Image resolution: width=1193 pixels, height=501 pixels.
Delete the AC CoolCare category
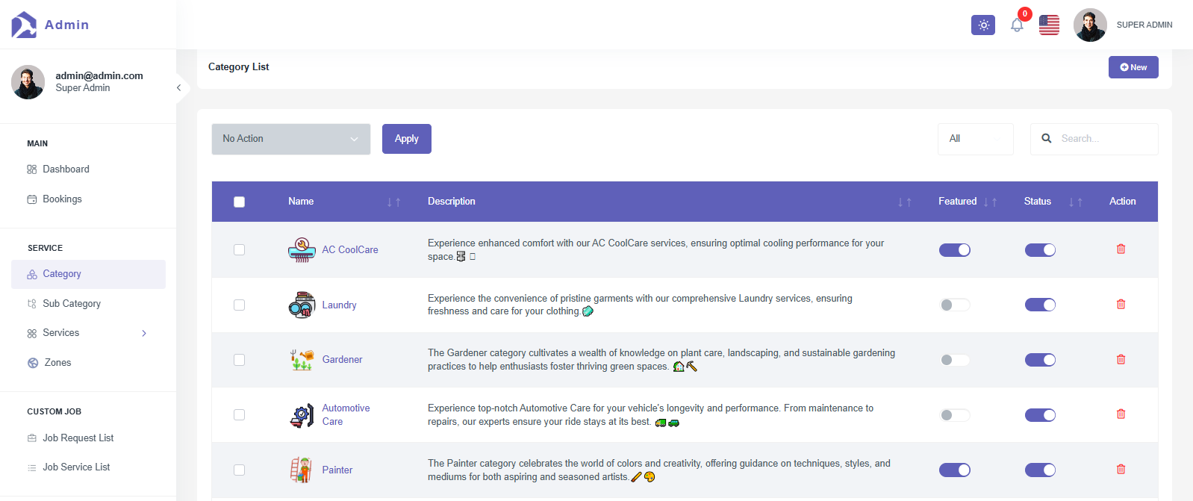pos(1121,249)
